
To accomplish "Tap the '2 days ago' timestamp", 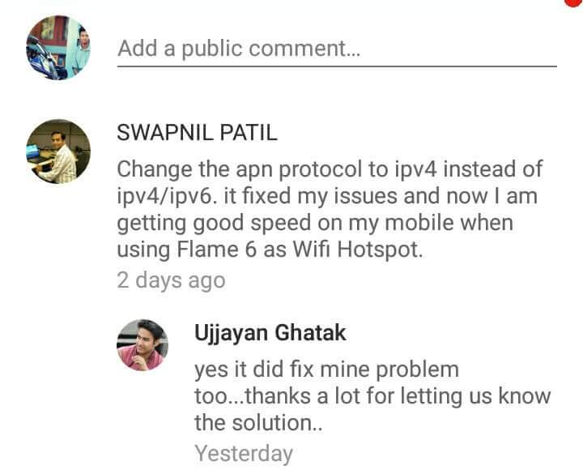I will point(171,280).
